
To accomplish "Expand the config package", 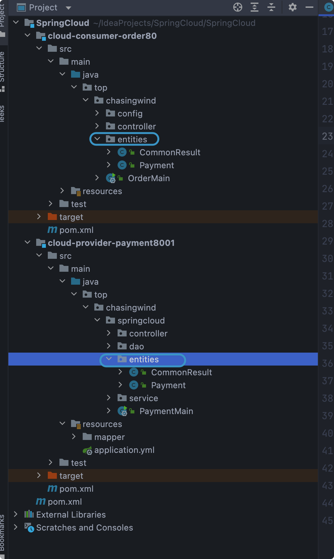I will pyautogui.click(x=97, y=113).
